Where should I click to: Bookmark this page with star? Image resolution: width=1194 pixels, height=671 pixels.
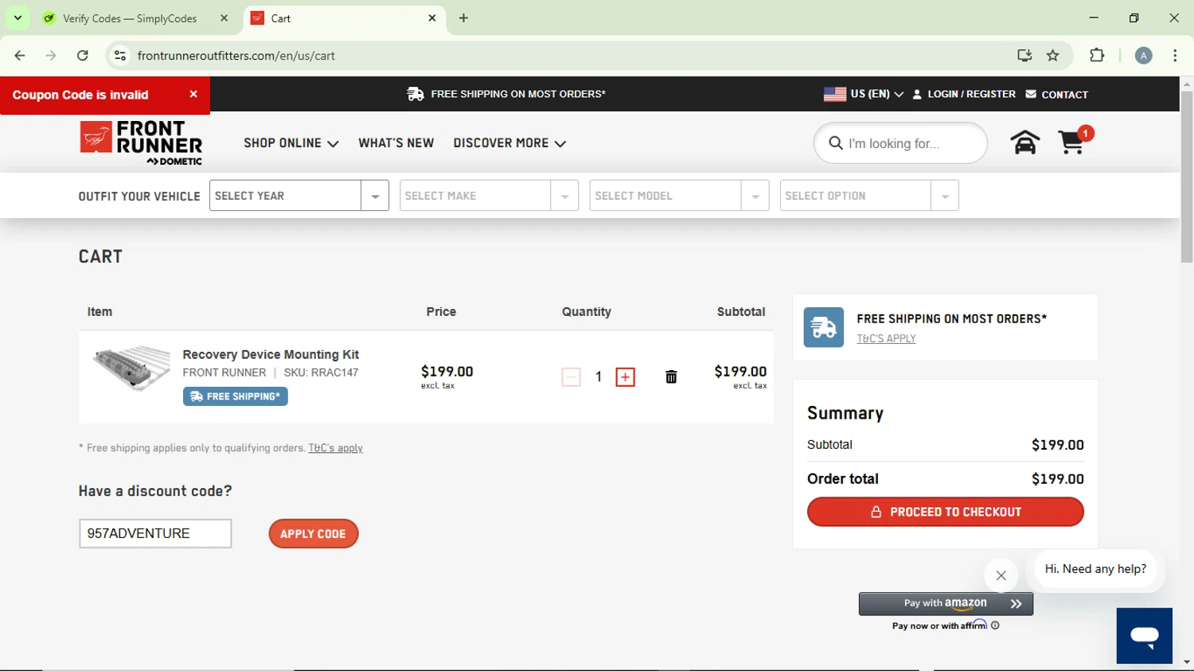1053,56
